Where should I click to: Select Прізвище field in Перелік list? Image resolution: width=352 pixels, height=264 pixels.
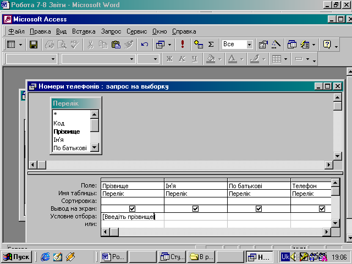[67, 131]
